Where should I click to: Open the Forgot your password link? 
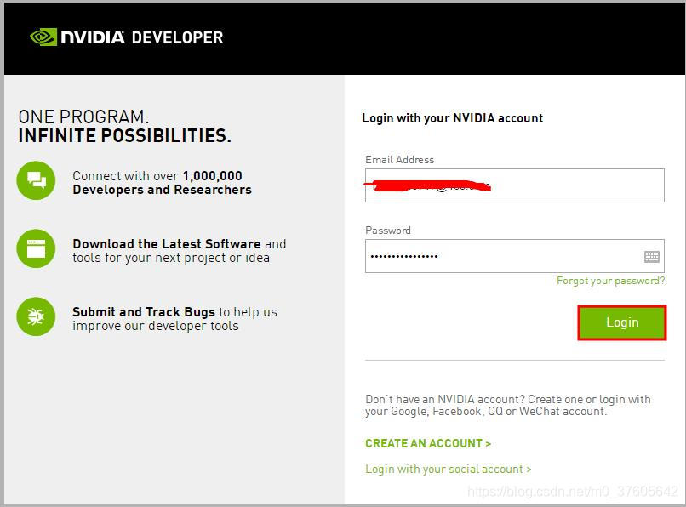click(x=610, y=281)
